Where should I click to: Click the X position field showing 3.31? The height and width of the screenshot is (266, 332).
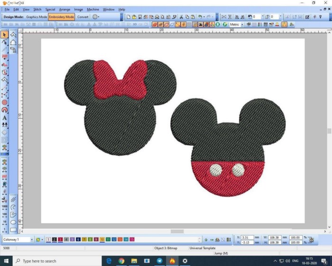247,237
